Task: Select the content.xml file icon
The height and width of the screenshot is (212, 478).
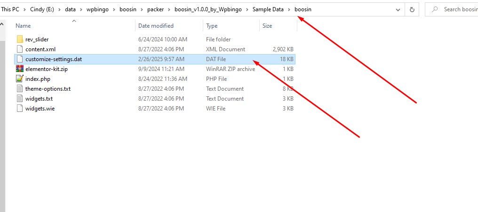Action: click(20, 49)
